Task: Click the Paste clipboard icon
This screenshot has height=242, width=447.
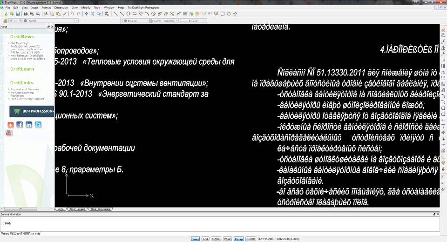Action: pyautogui.click(x=59, y=13)
